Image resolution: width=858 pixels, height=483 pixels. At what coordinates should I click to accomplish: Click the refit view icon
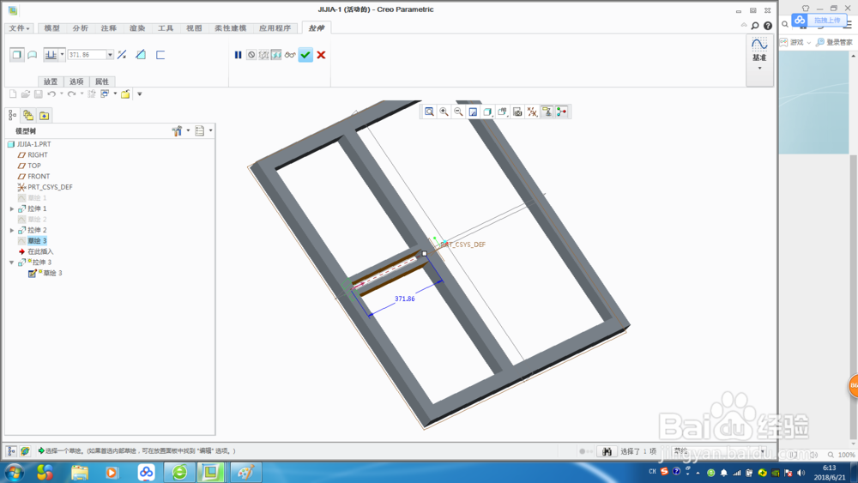[430, 112]
